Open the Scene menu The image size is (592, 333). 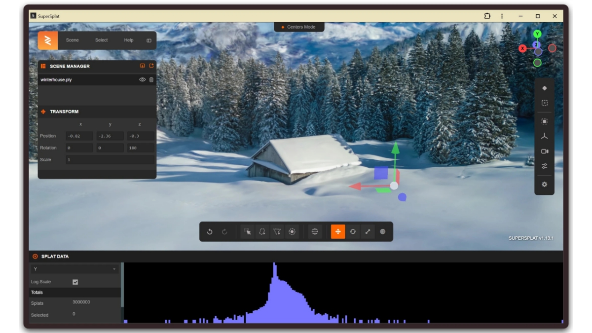(x=73, y=40)
